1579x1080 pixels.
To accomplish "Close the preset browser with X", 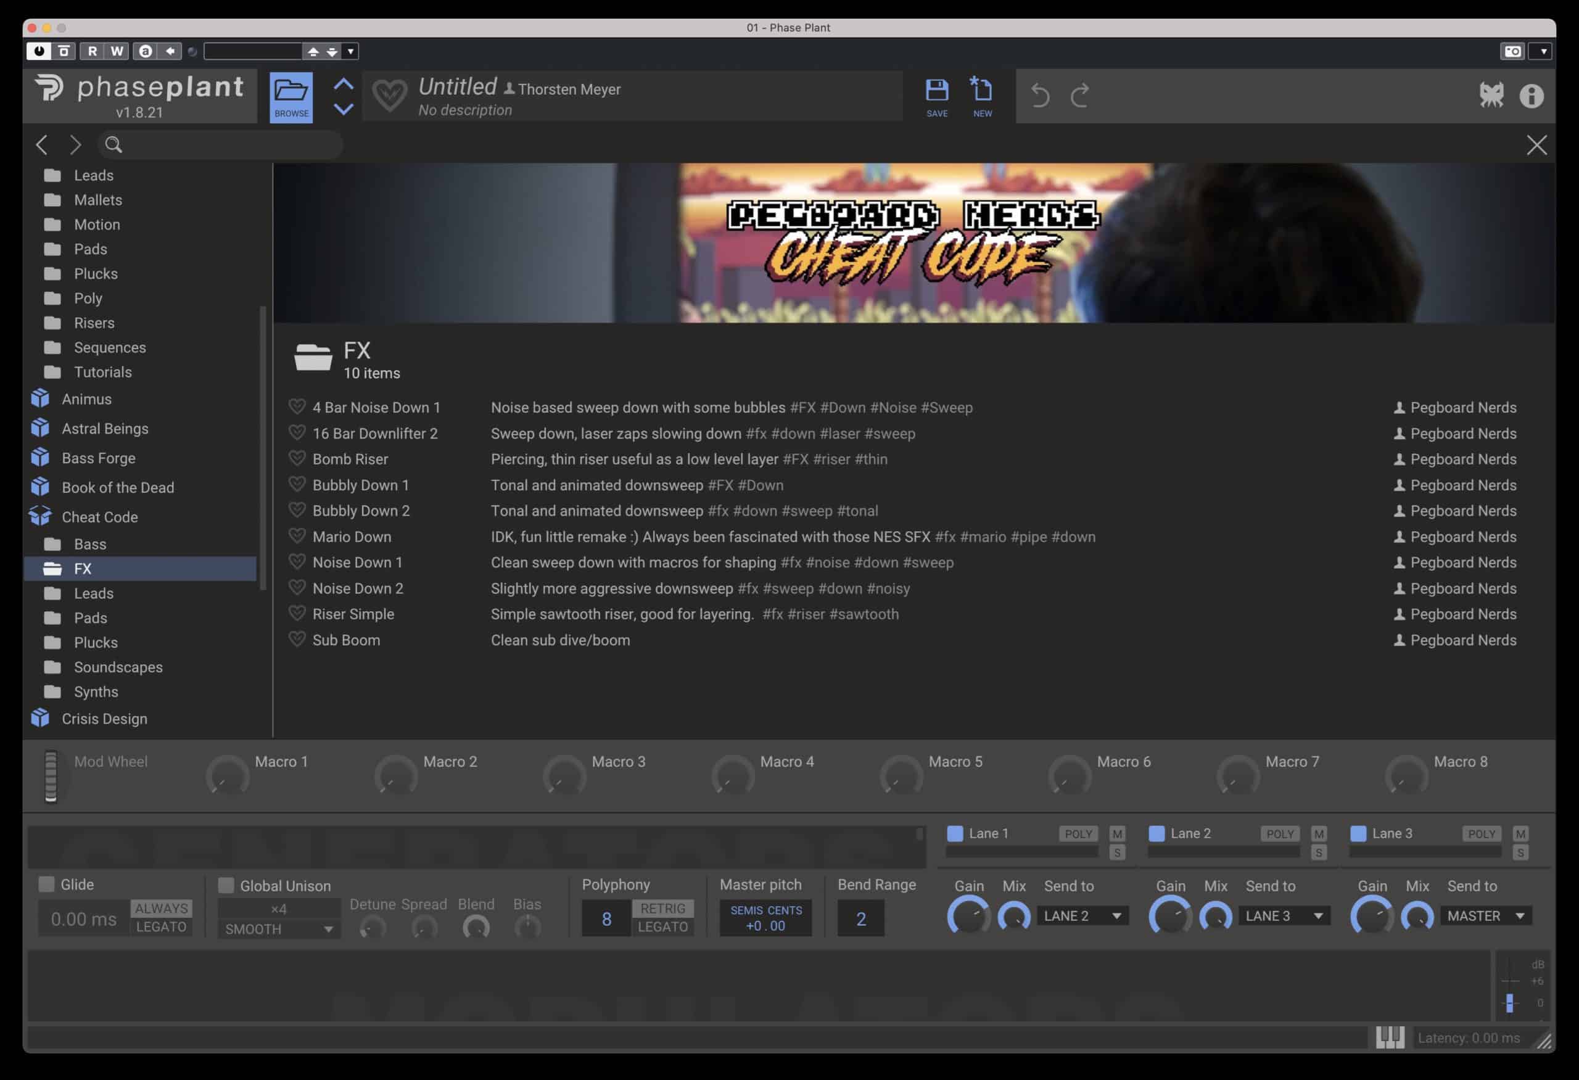I will pyautogui.click(x=1536, y=145).
